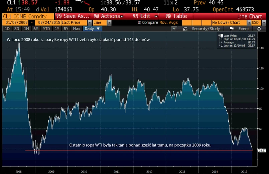Viewport: 269px width, 174px height.
Task: Collapse panel with the double-chevron icon
Action: click(x=174, y=29)
